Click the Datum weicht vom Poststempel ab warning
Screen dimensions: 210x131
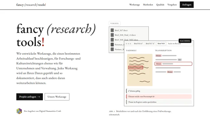(159, 97)
